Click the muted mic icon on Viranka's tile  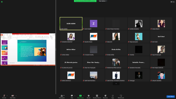click(x=129, y=55)
